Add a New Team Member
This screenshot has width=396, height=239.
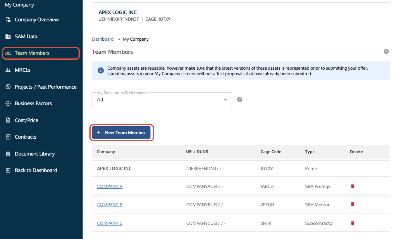pyautogui.click(x=121, y=133)
